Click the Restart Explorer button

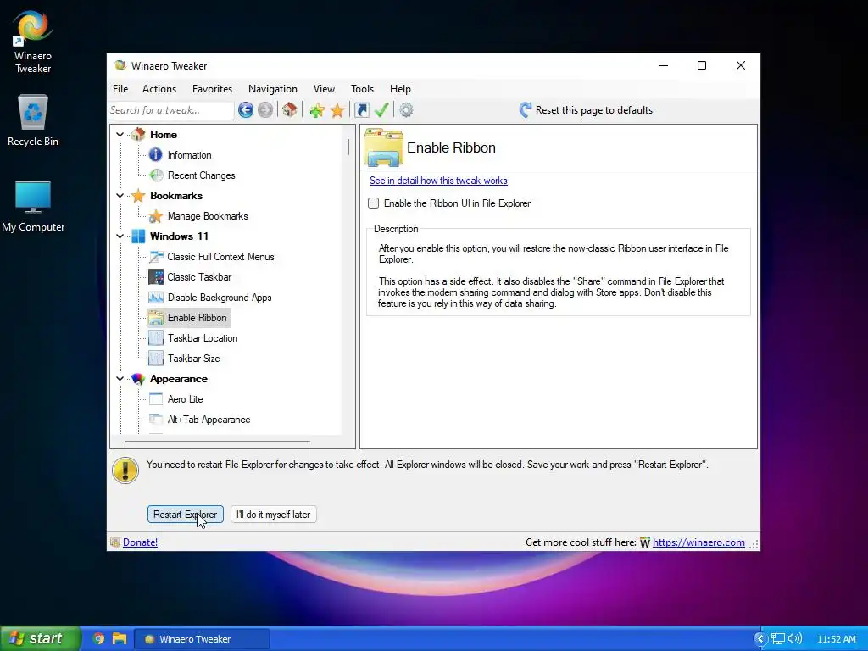[x=186, y=515]
